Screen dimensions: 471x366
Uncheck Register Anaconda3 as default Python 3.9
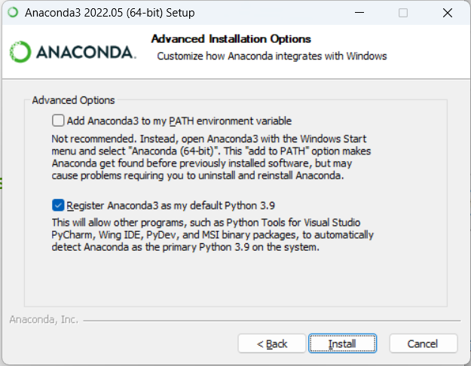point(59,205)
